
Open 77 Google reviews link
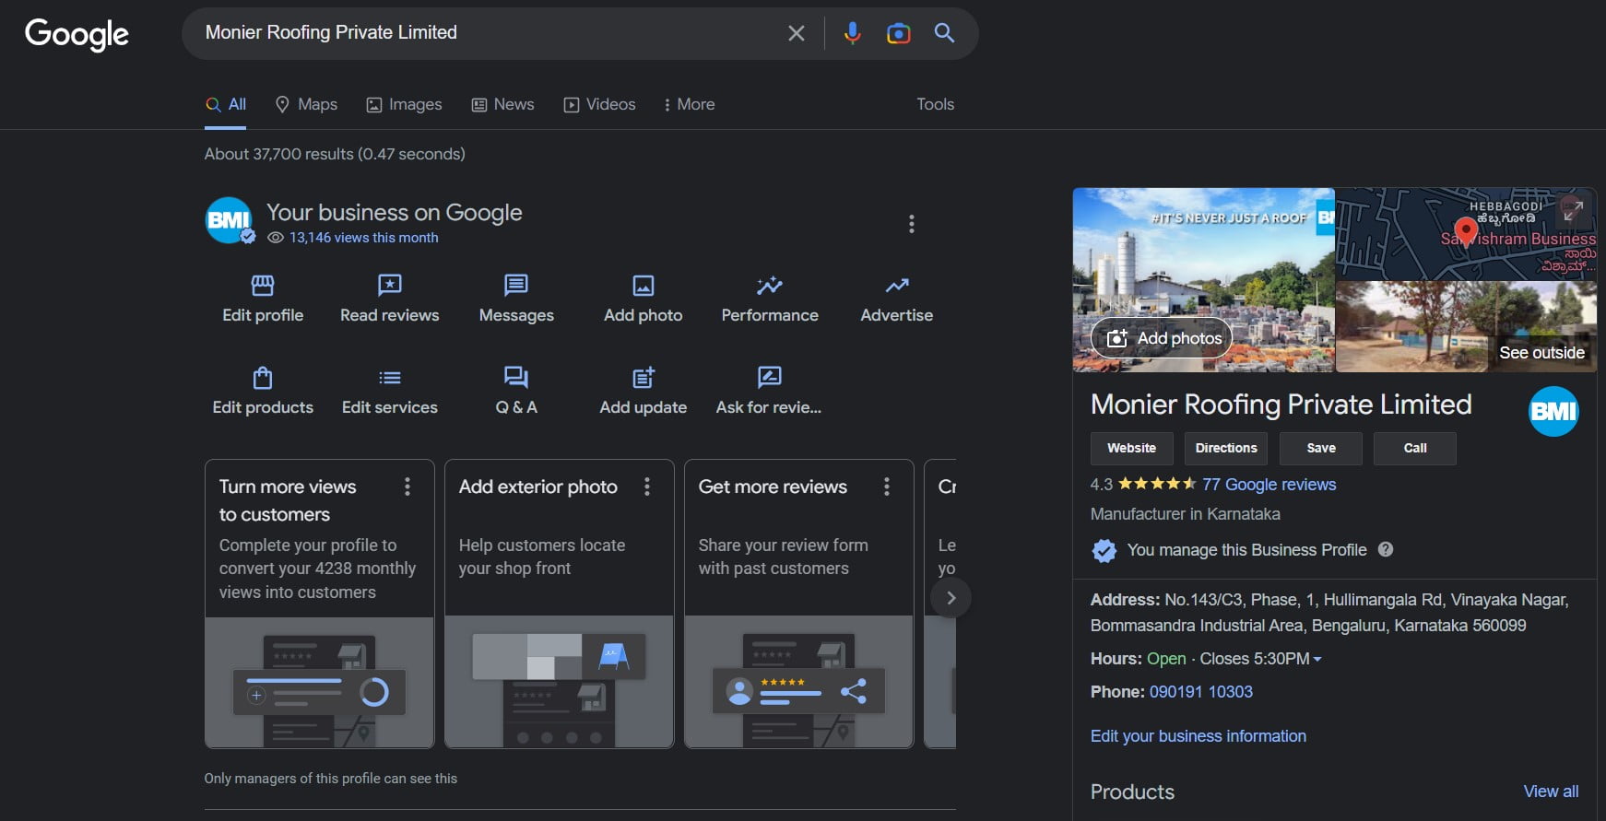[x=1269, y=485]
